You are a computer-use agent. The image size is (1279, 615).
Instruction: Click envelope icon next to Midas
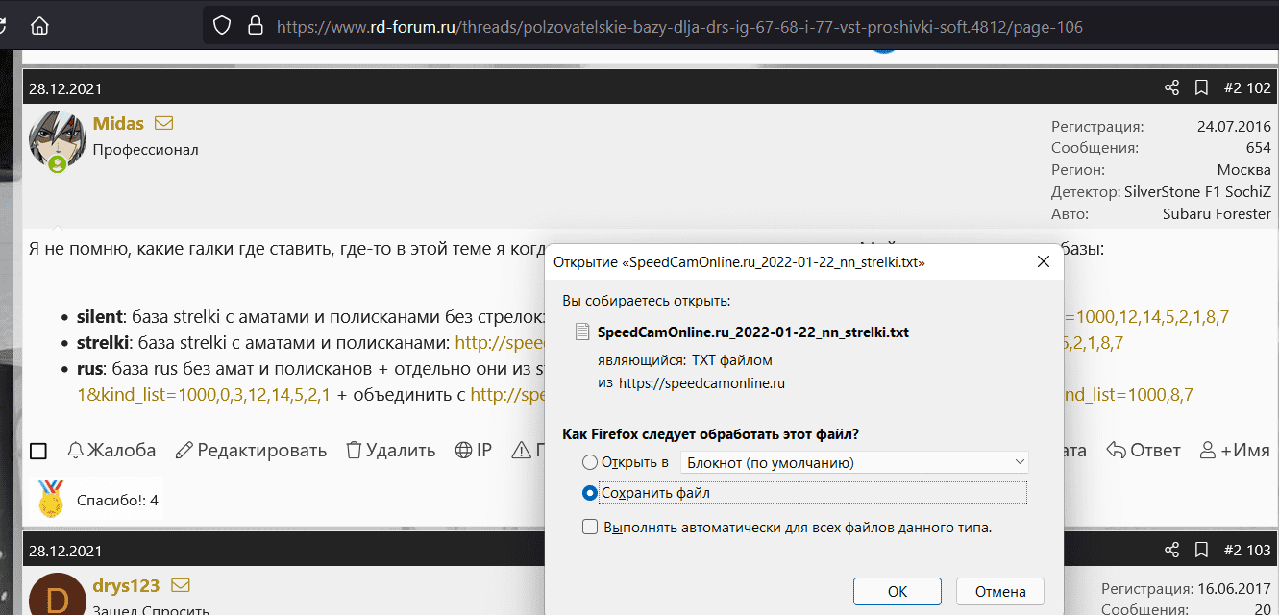(x=164, y=124)
